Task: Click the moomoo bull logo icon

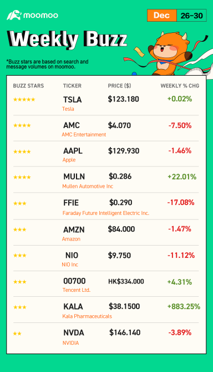Action: [14, 15]
